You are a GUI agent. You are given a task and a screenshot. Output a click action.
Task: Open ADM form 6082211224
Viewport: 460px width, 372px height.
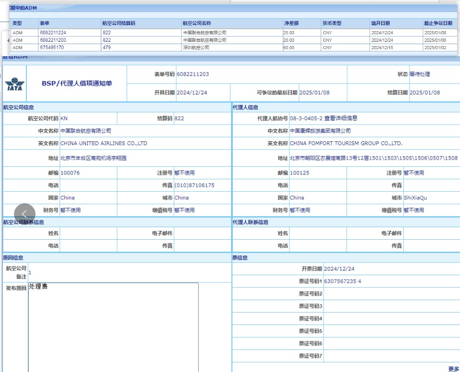pos(53,33)
